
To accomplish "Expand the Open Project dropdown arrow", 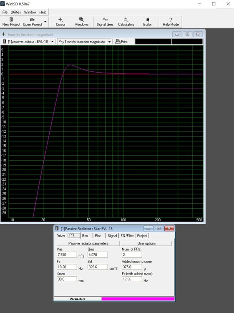I will 45,22.
